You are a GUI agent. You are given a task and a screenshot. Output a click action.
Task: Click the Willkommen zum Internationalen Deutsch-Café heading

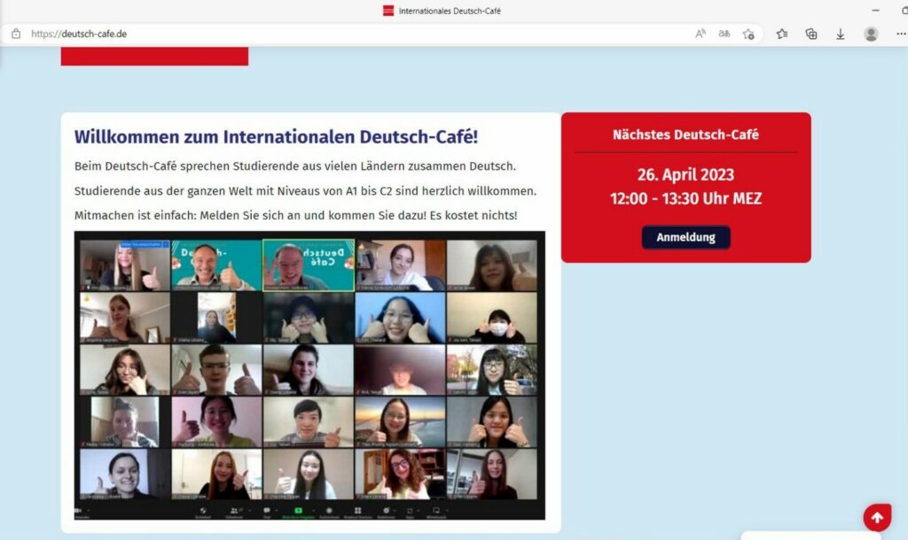point(277,137)
